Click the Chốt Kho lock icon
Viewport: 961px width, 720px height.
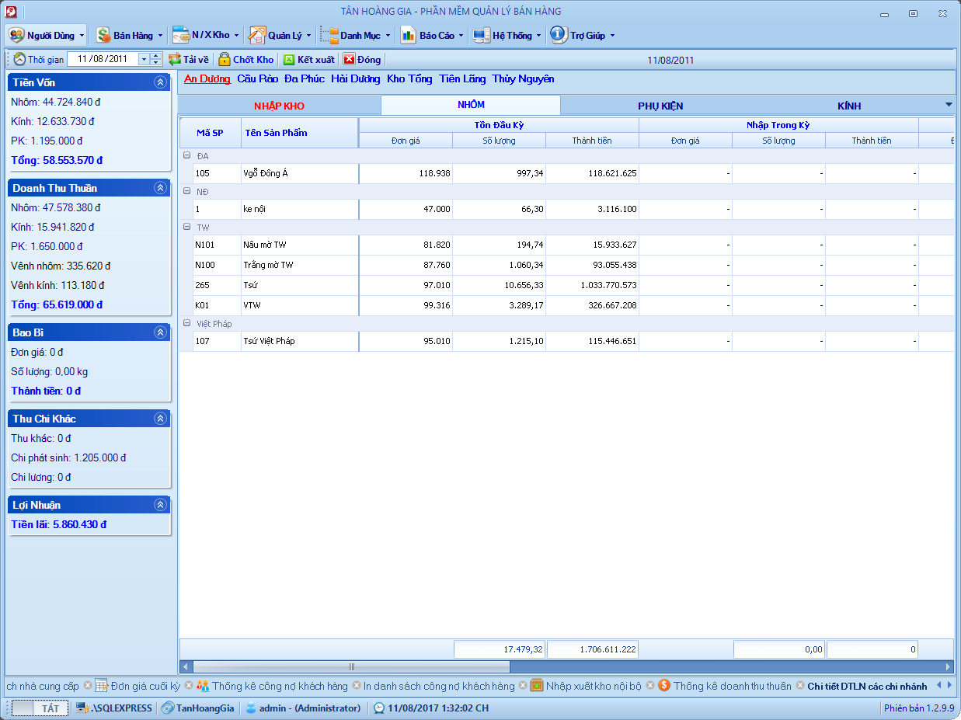(x=225, y=59)
